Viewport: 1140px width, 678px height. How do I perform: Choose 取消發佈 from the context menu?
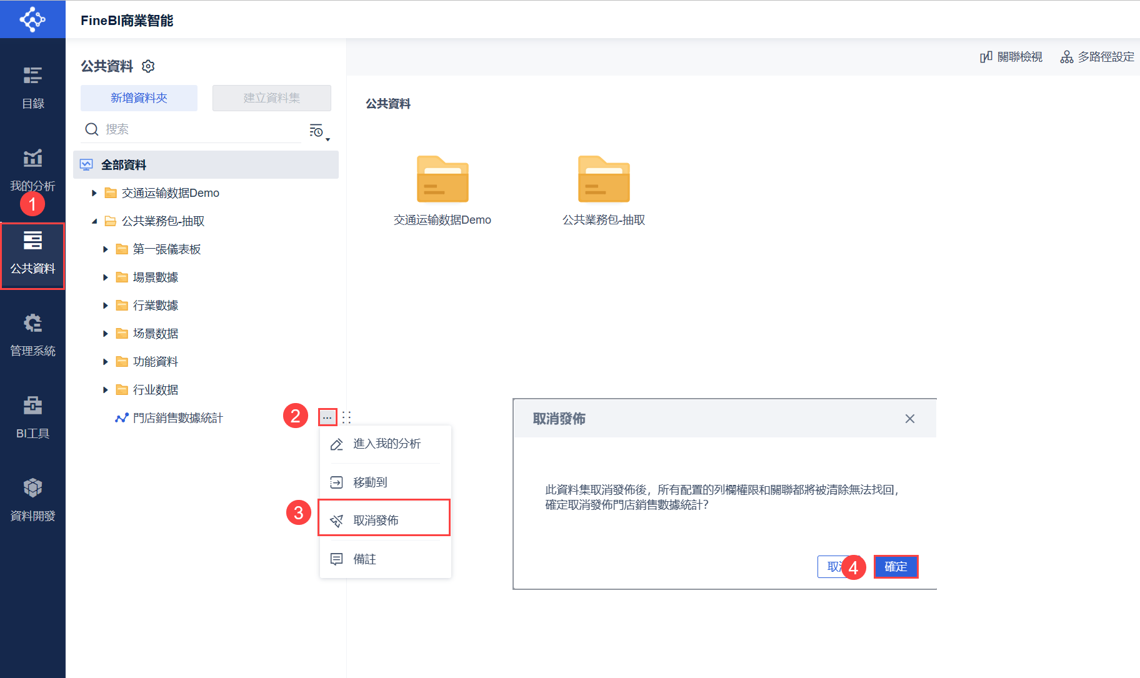tap(385, 521)
